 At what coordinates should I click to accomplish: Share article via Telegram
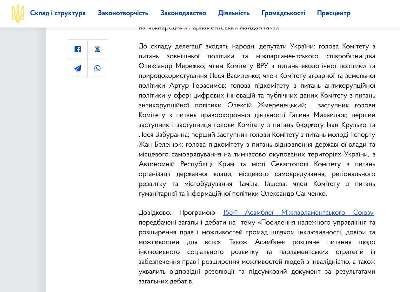(78, 68)
